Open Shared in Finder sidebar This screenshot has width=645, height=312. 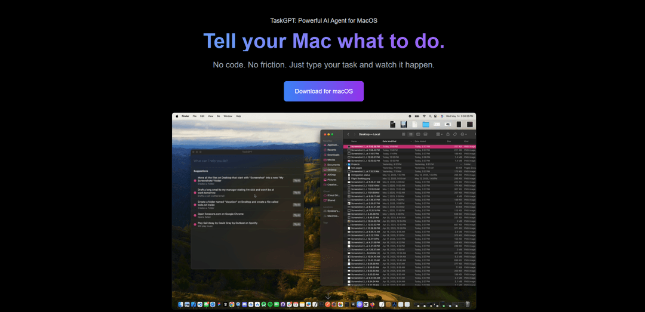(x=330, y=200)
